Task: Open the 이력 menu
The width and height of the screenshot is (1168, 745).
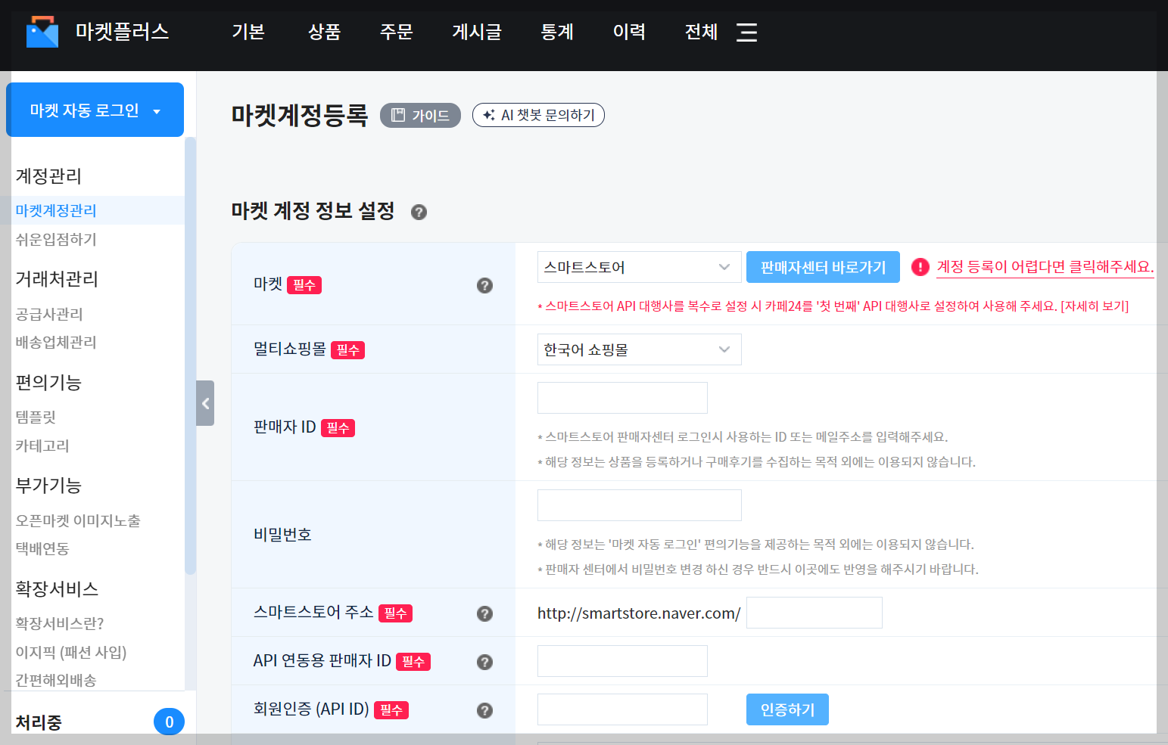Action: point(629,32)
